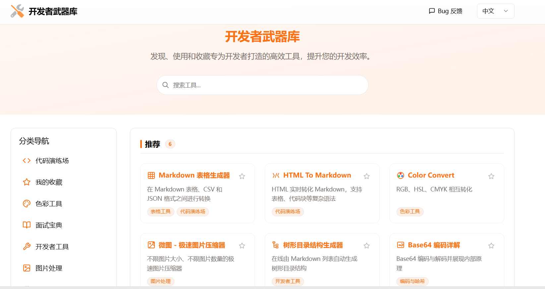Image resolution: width=545 pixels, height=289 pixels.
Task: Click the 色彩工具 palette icon
Action: pyautogui.click(x=27, y=204)
